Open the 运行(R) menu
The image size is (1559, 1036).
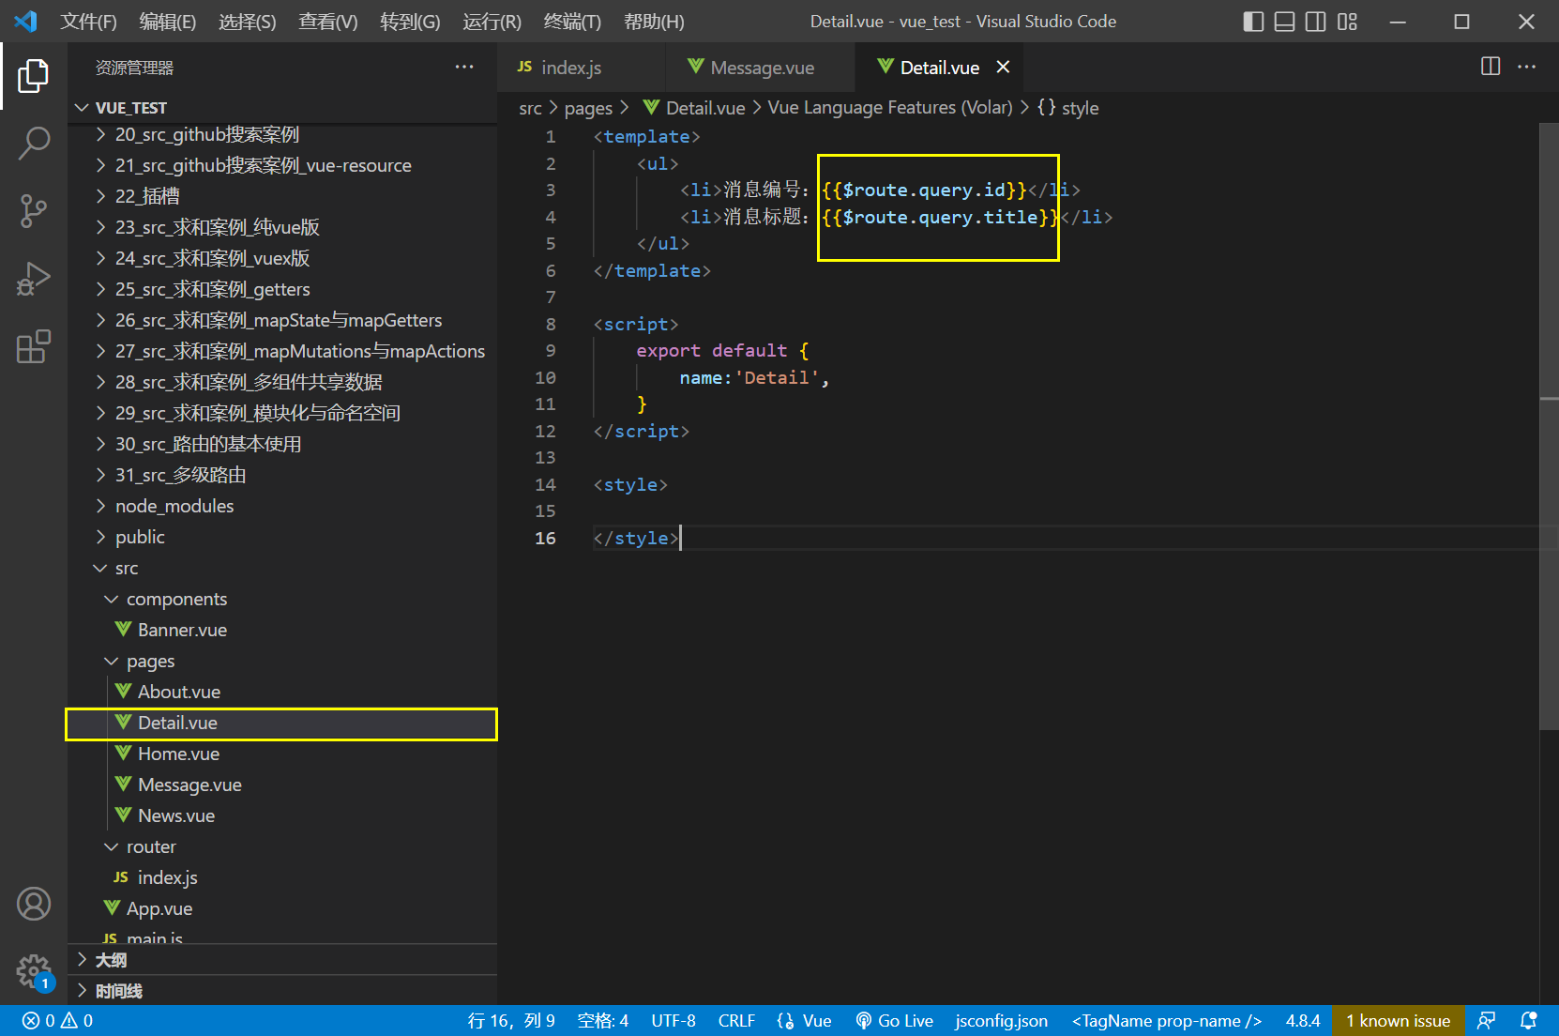(492, 22)
